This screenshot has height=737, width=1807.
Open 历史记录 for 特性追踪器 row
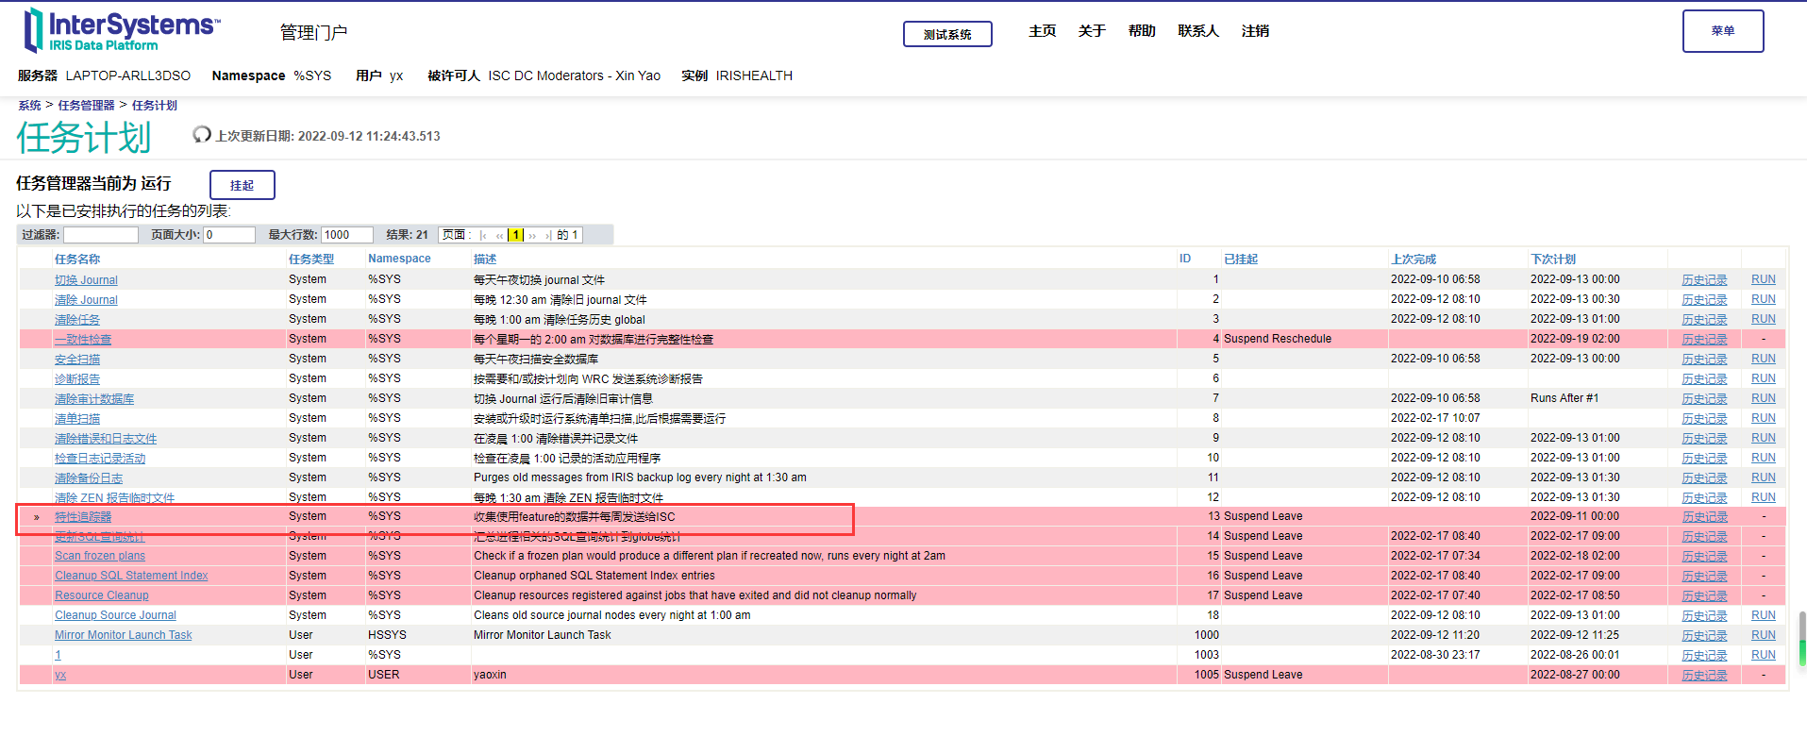(1704, 517)
